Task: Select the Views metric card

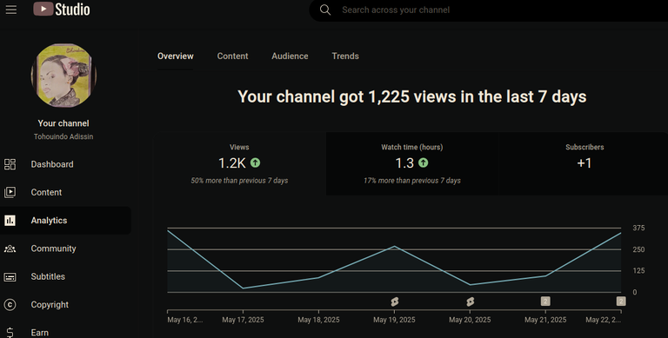Action: coord(240,164)
